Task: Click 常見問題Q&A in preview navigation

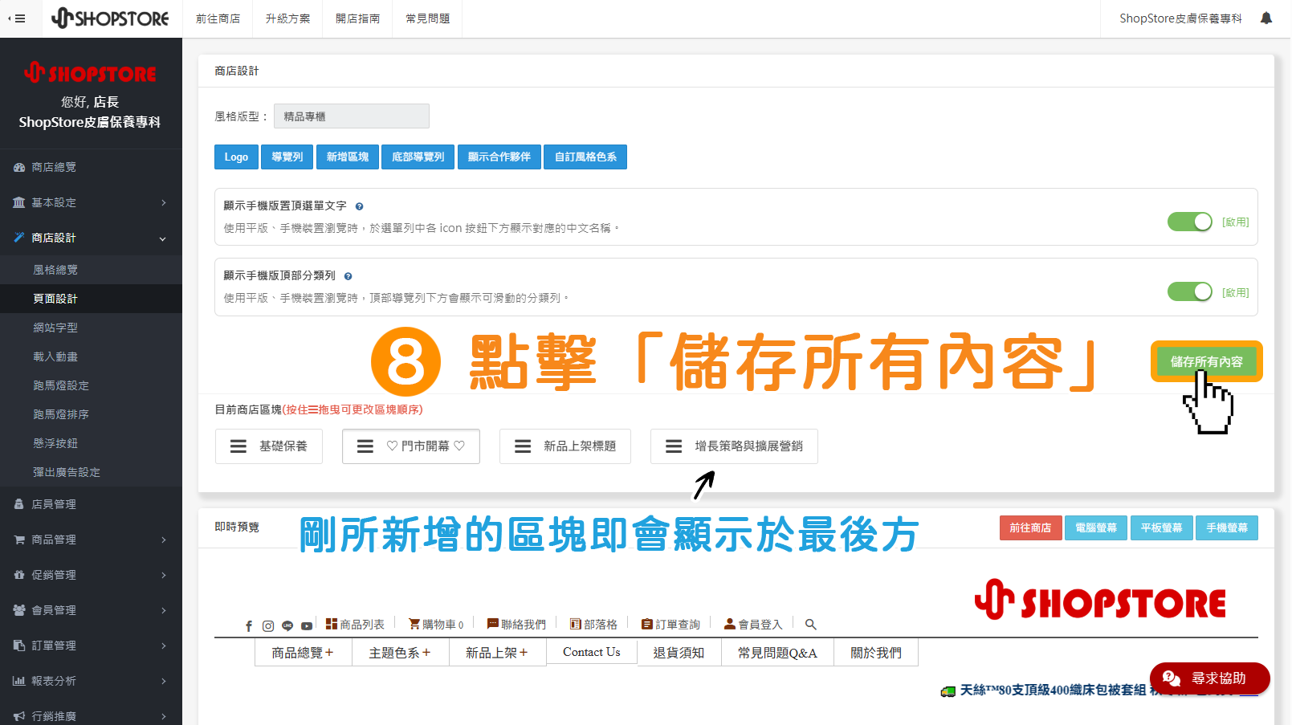Action: (x=777, y=653)
